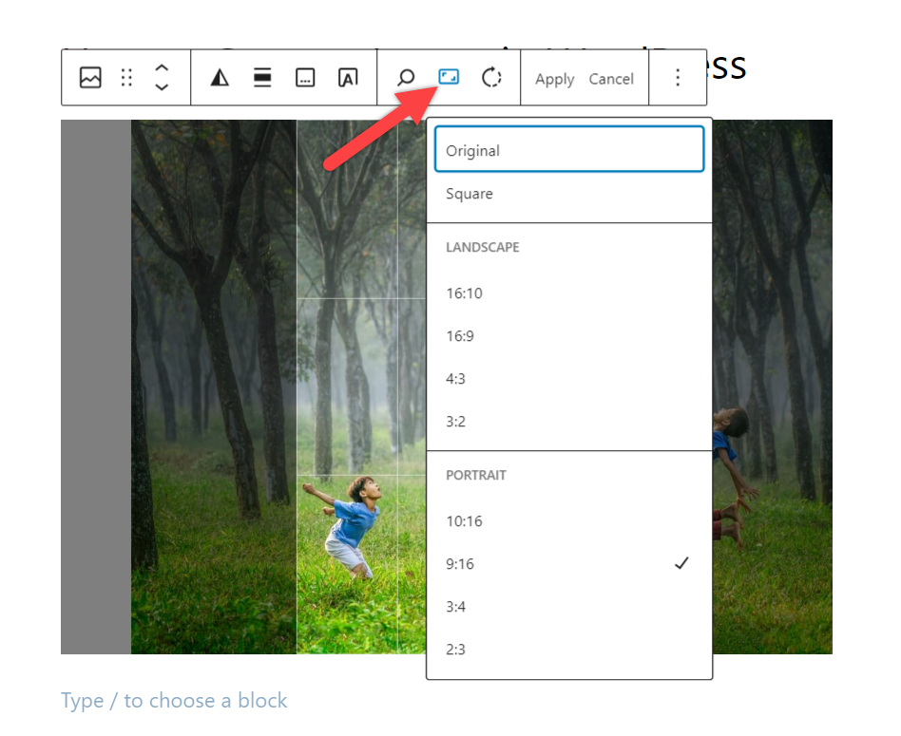The width and height of the screenshot is (901, 736).
Task: Choose the 3:4 portrait ratio
Action: coord(569,607)
